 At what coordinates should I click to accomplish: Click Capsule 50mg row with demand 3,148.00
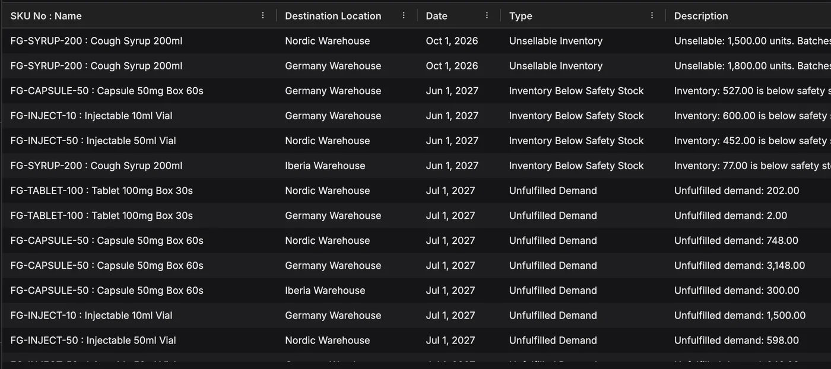[415, 265]
